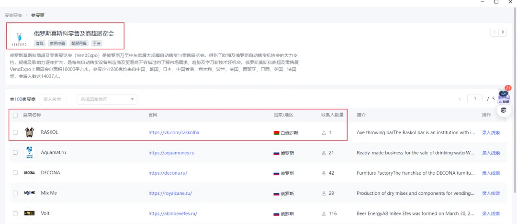
Task: Click the Russia flag in DECONA row
Action: (x=276, y=173)
